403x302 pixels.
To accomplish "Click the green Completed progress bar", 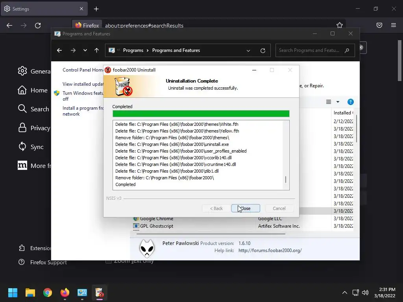I will (201, 114).
